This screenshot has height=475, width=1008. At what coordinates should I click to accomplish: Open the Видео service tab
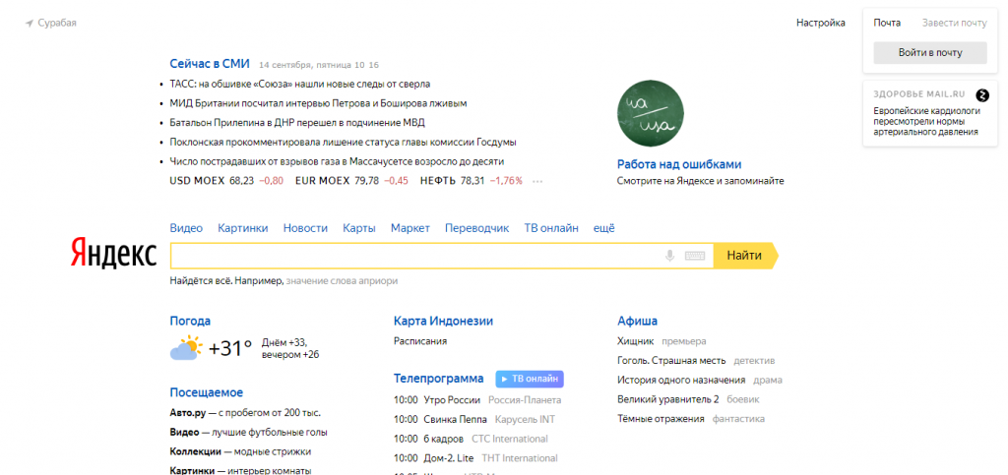(x=186, y=228)
